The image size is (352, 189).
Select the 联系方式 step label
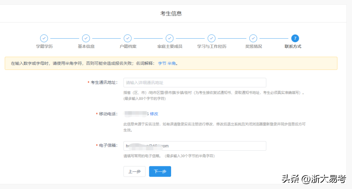click(x=293, y=47)
